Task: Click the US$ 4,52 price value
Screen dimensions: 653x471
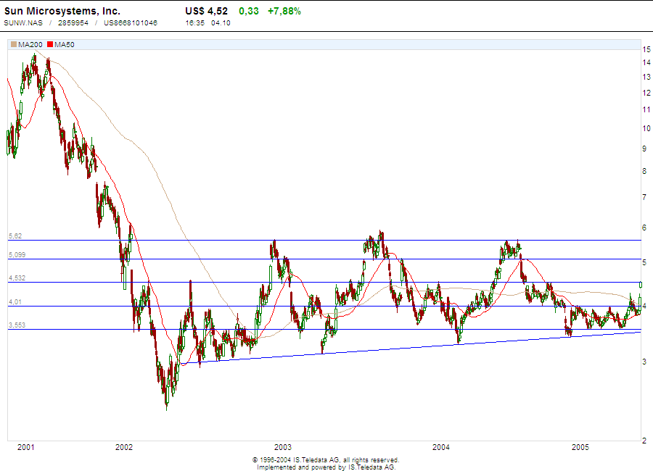Action: [207, 12]
